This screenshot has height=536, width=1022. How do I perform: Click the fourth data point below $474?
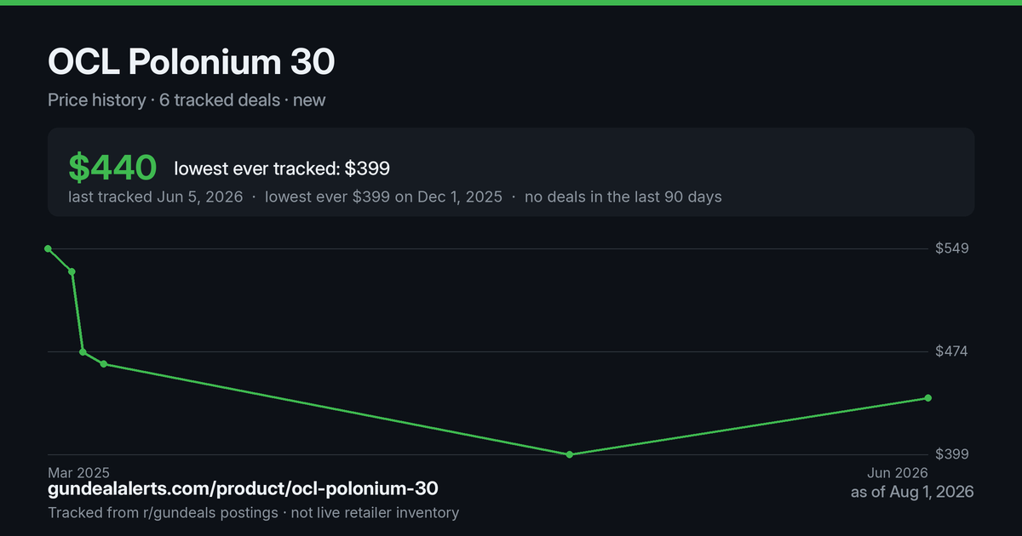coord(104,364)
